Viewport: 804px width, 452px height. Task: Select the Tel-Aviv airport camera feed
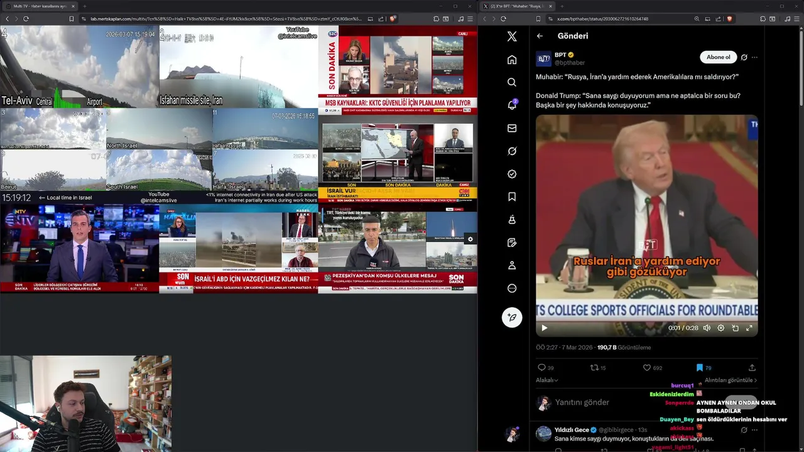[79, 67]
